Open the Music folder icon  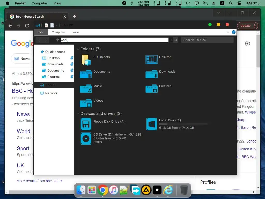[x=86, y=89]
